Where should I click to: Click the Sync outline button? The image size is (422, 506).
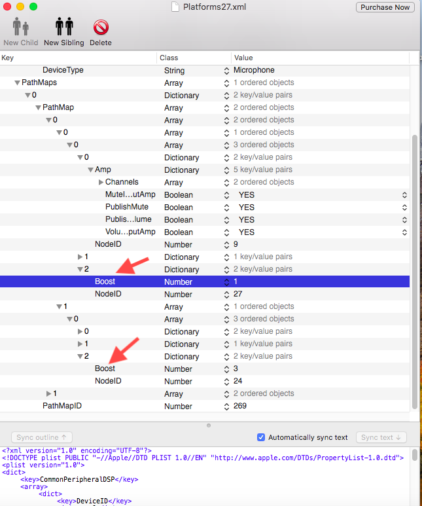(x=42, y=437)
